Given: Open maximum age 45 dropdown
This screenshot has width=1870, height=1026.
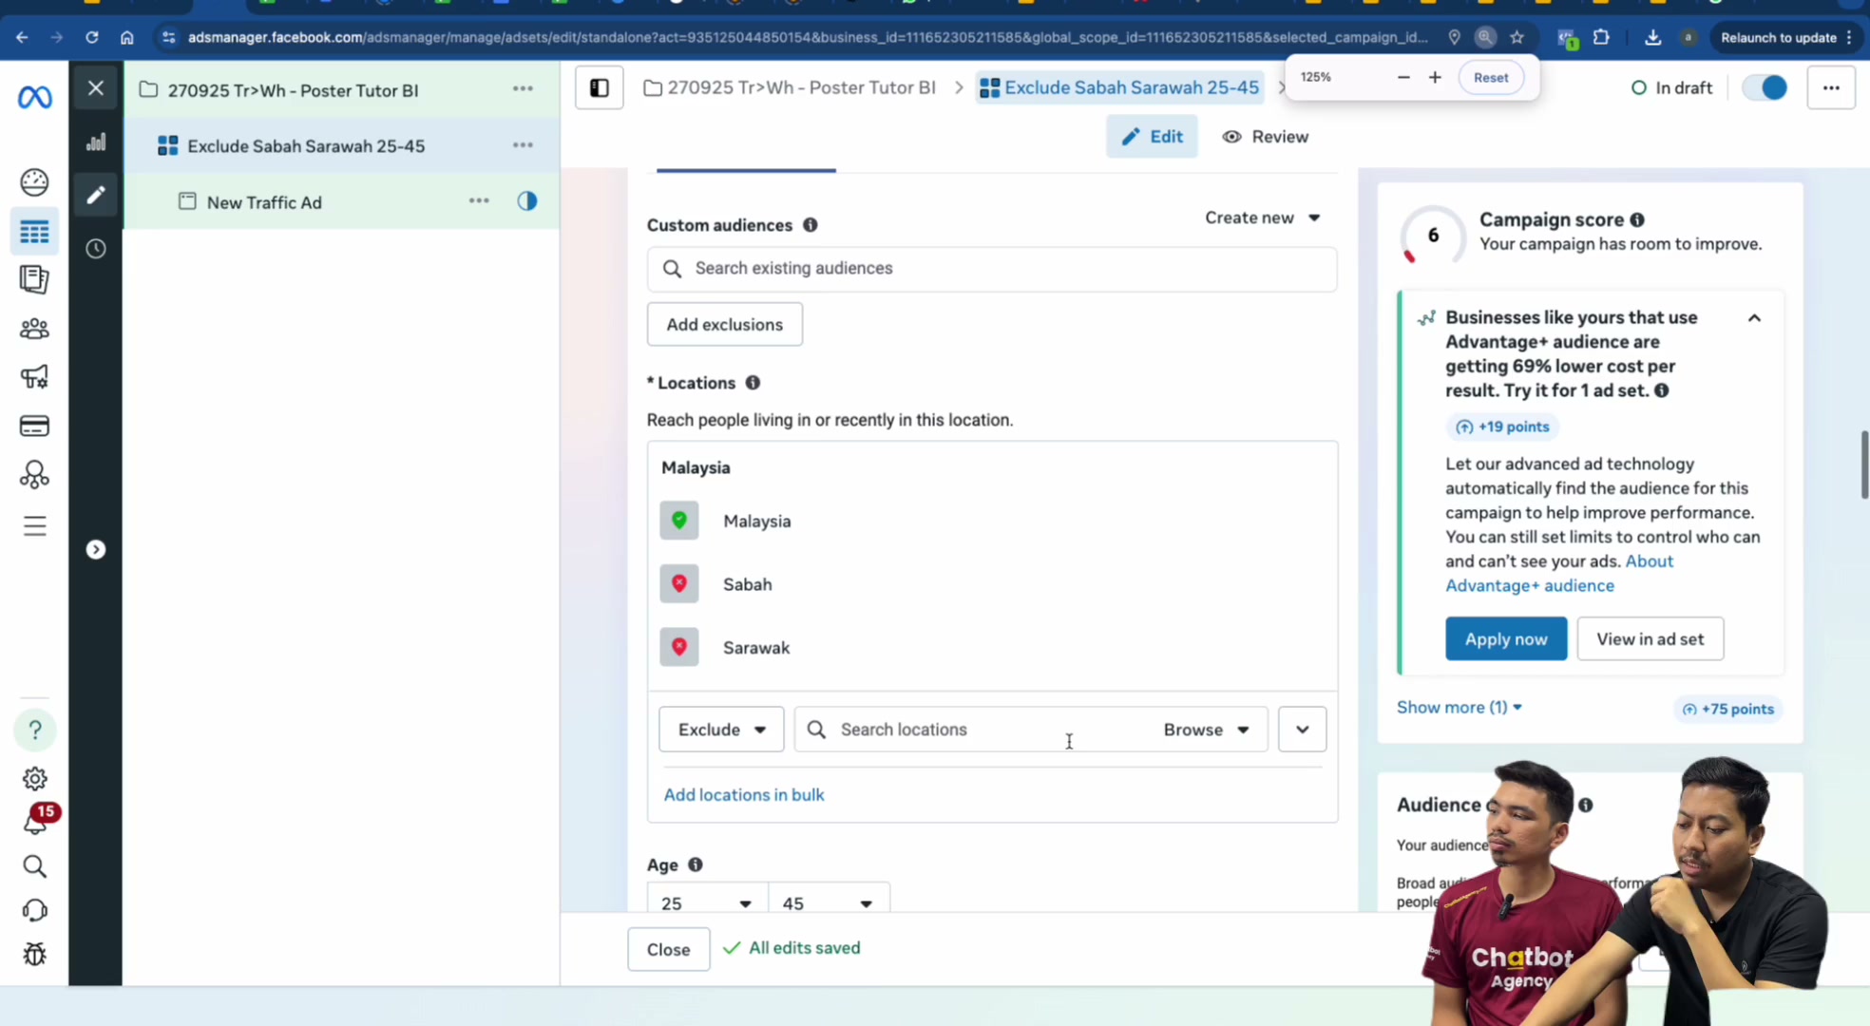Looking at the screenshot, I should click(x=829, y=902).
